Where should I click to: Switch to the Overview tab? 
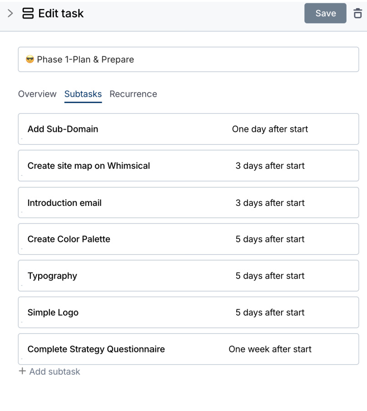[x=37, y=94]
